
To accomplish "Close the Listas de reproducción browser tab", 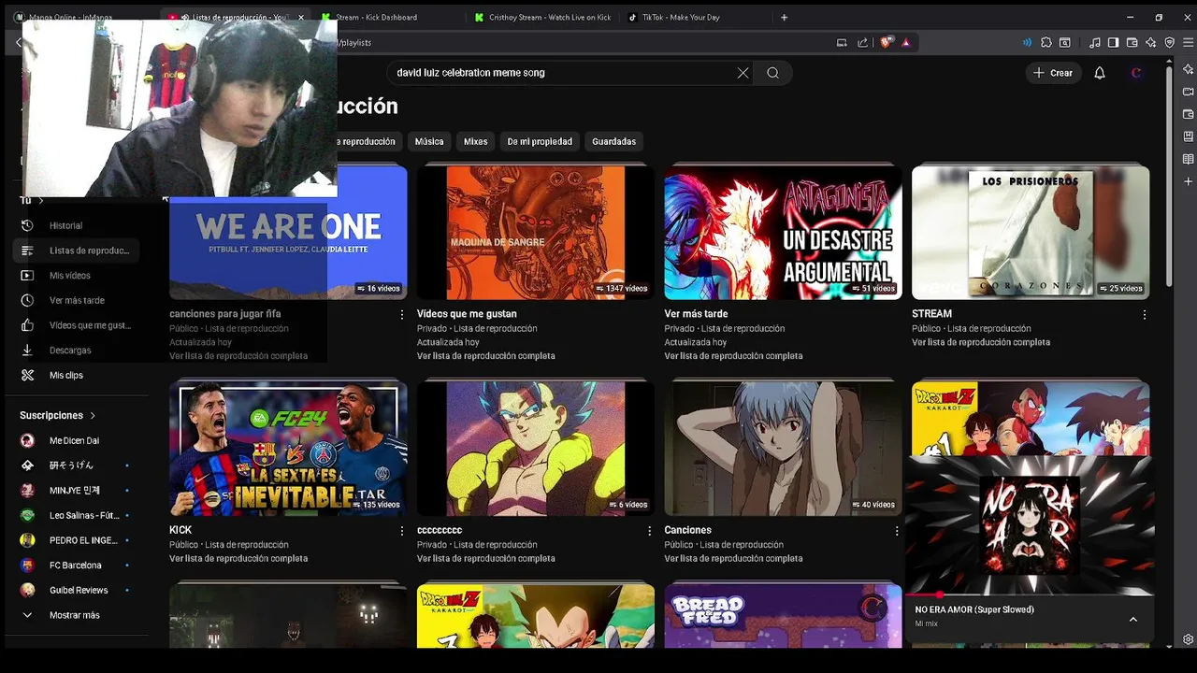I will [300, 17].
